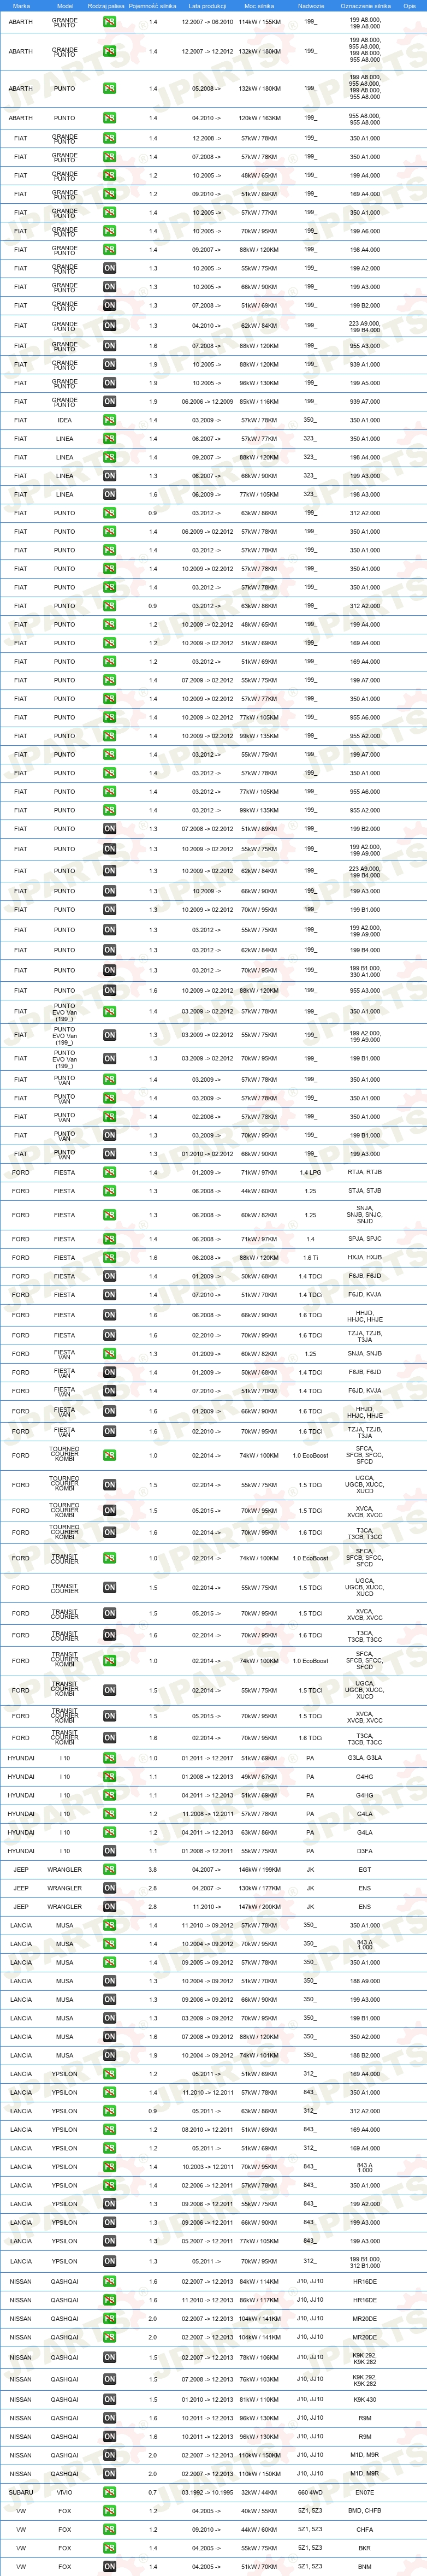Click the Model column header
This screenshot has width=427, height=2576.
(x=65, y=5)
